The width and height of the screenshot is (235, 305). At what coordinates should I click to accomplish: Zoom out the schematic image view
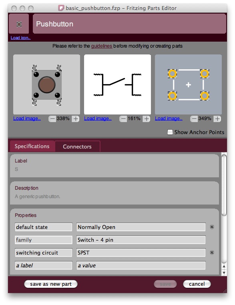(x=123, y=118)
